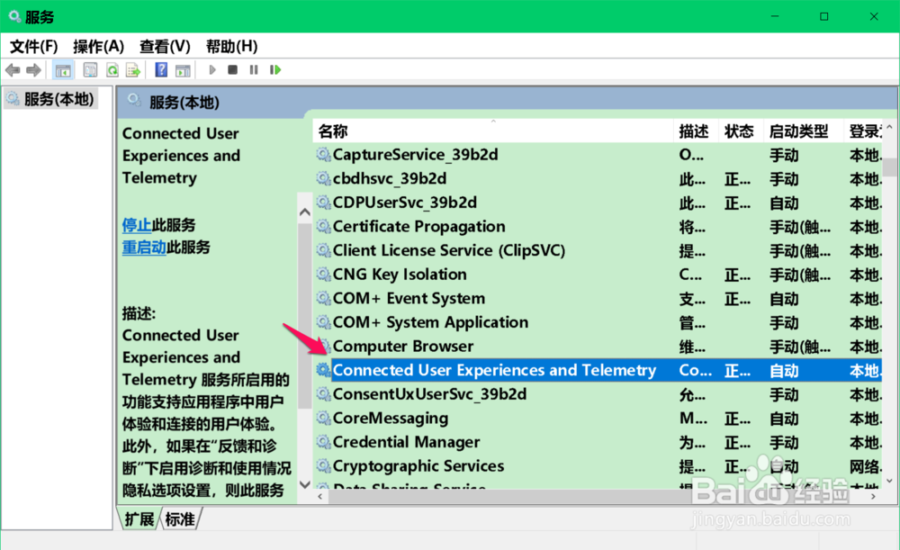Select Connected User Experiences and Telemetry row
The image size is (900, 550).
tap(598, 370)
